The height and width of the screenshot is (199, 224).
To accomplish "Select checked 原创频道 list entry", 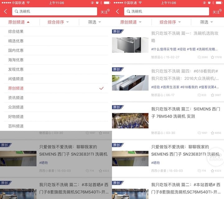I will [56, 88].
